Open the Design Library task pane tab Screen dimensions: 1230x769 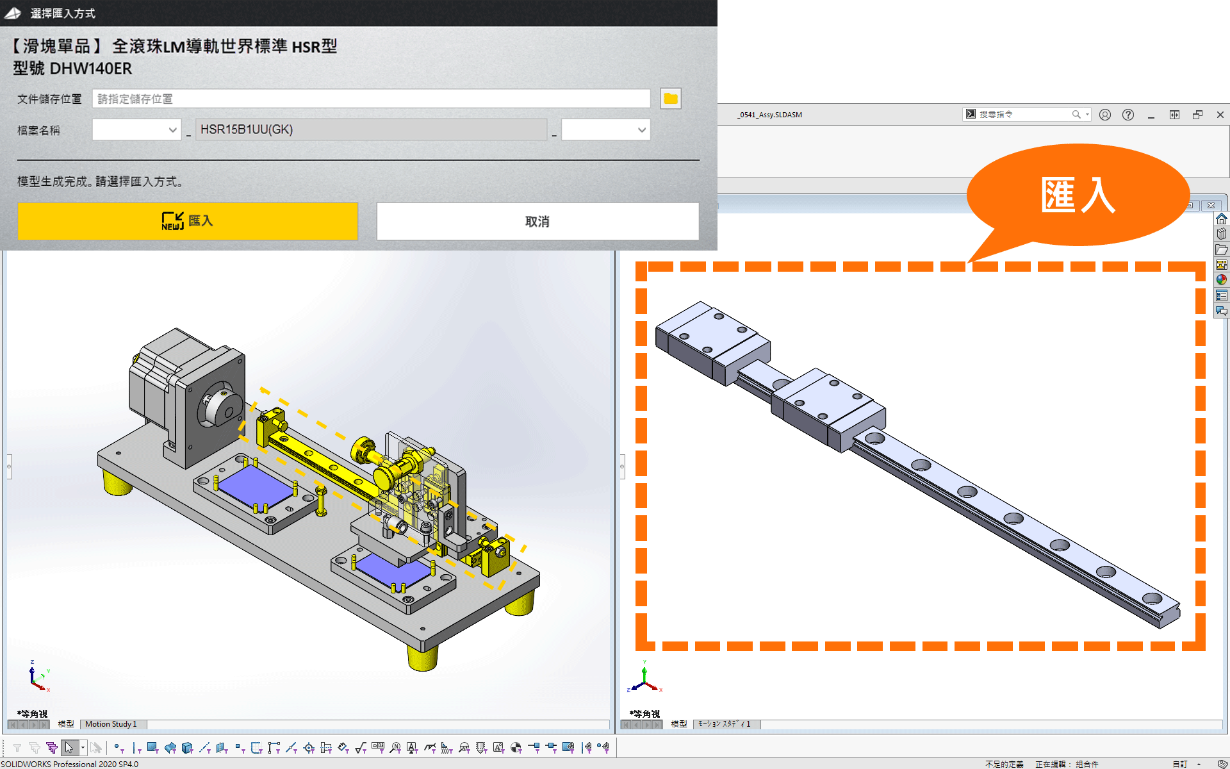tap(1222, 234)
